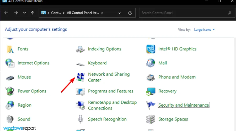This screenshot has width=236, height=131.
Task: Expand the View by Large icons dropdown
Action: pos(204,30)
